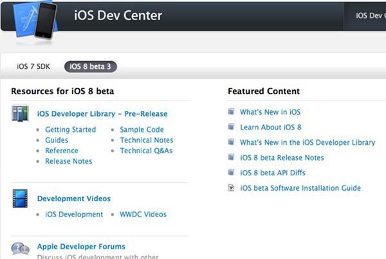The height and width of the screenshot is (259, 386).
Task: Open the Sample Code link
Action: (x=142, y=129)
